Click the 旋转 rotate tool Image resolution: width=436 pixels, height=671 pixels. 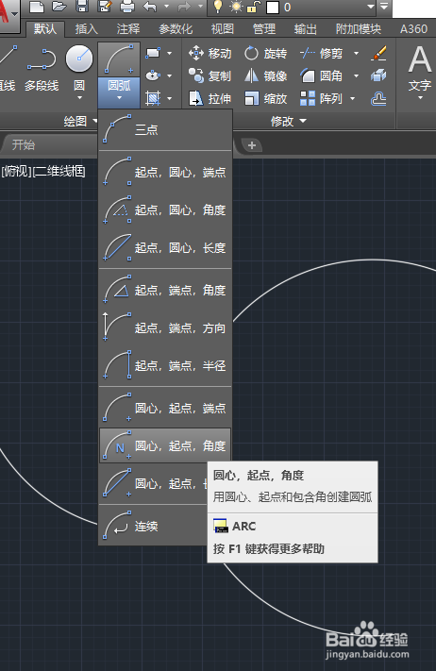click(265, 54)
